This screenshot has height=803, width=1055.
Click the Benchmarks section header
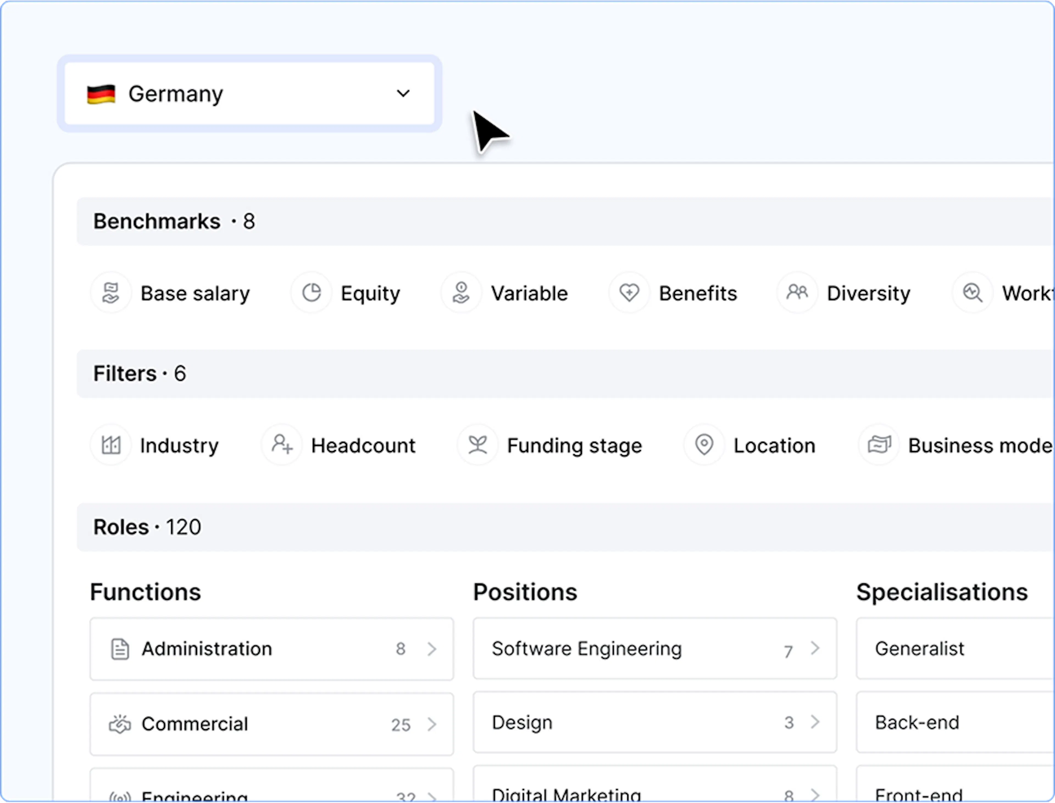566,221
